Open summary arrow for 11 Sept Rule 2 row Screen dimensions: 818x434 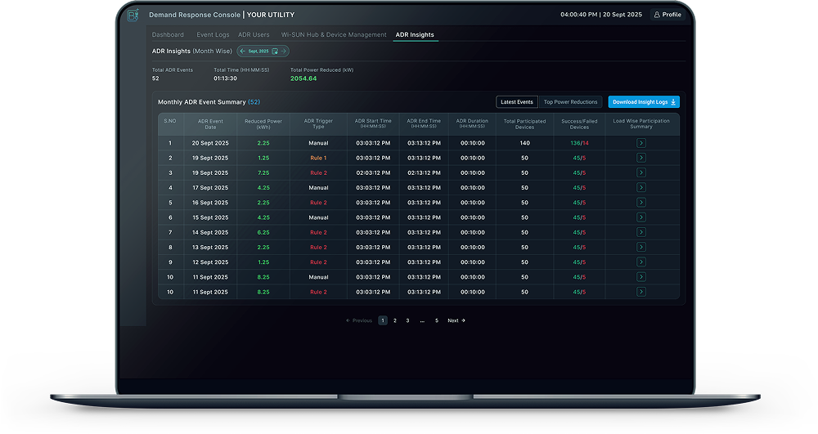(641, 292)
